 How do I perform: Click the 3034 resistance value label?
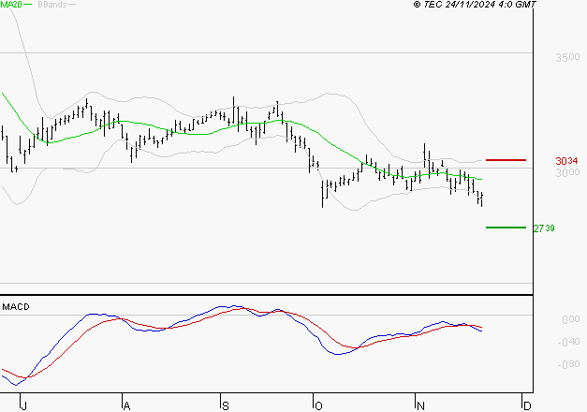566,161
